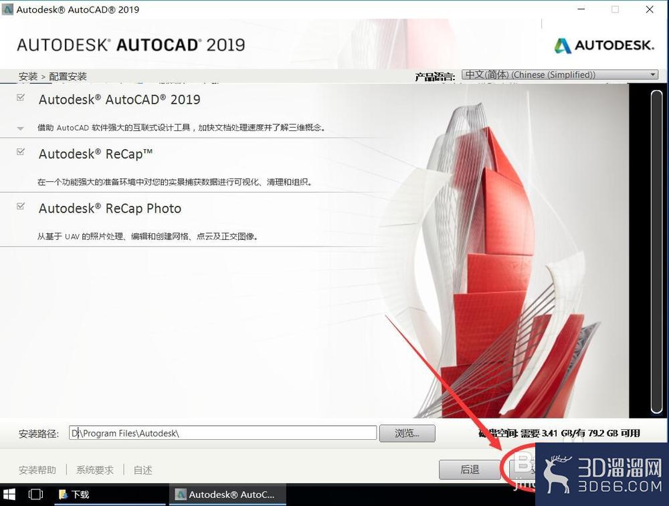Click the 浏览... browse button
This screenshot has height=506, width=669.
(x=407, y=434)
